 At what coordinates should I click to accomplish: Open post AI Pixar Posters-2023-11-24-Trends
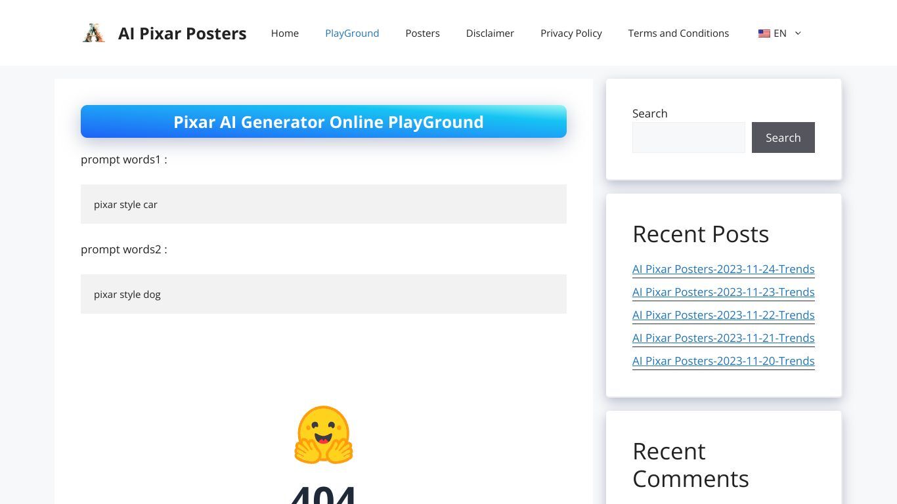(x=724, y=269)
